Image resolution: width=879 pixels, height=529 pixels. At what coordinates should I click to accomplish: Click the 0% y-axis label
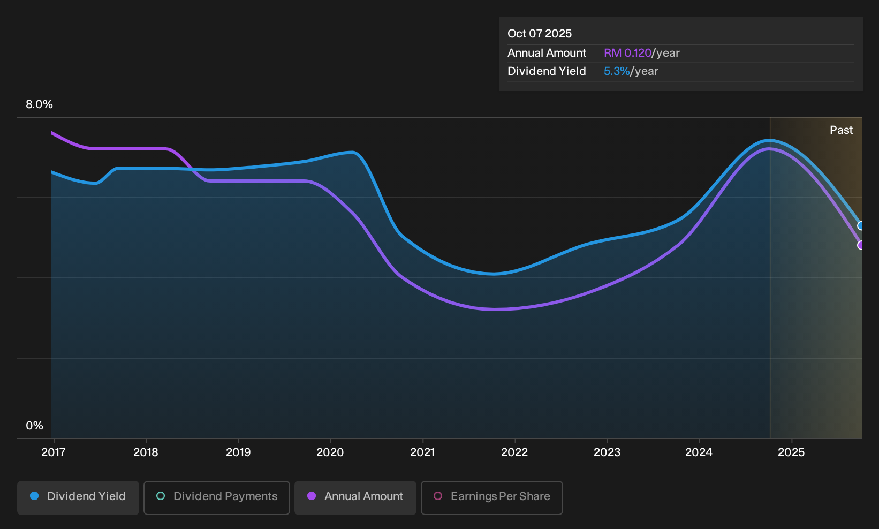(34, 426)
